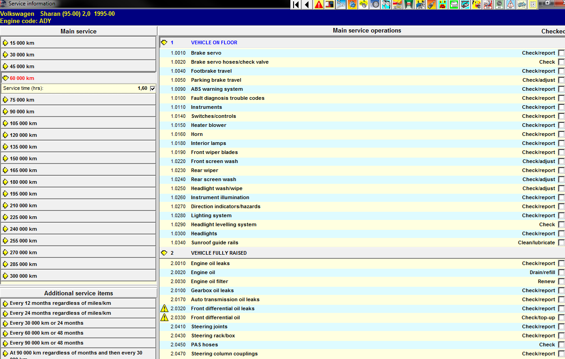Image resolution: width=565 pixels, height=359 pixels.
Task: Click the steering wheel toolbar icon
Action: [x=364, y=5]
